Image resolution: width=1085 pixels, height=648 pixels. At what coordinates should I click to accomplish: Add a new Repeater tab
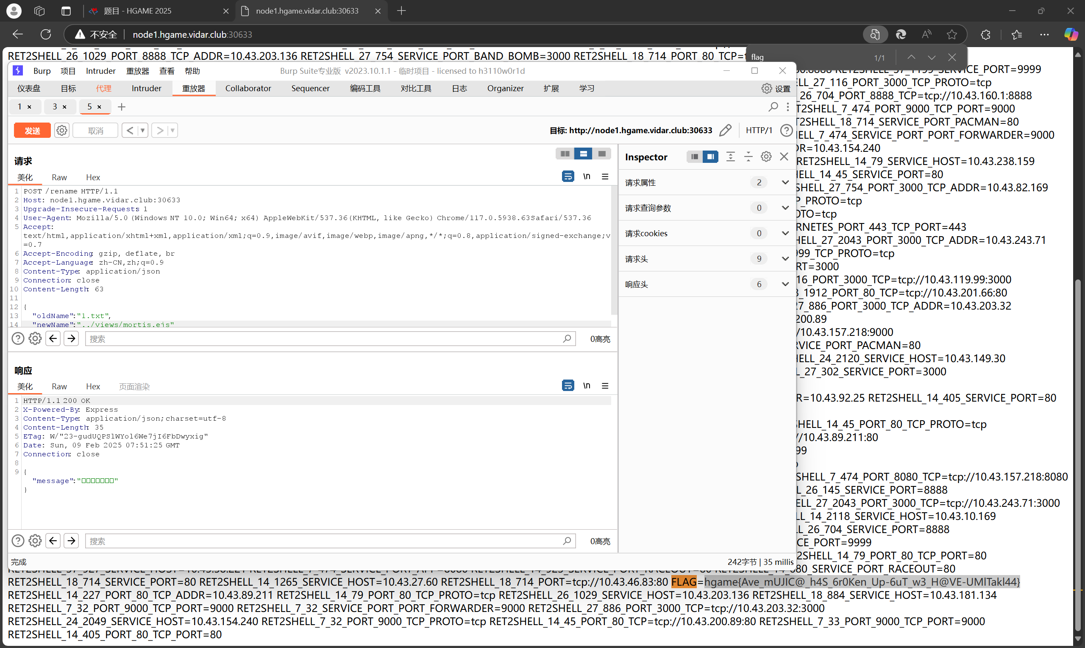[122, 106]
